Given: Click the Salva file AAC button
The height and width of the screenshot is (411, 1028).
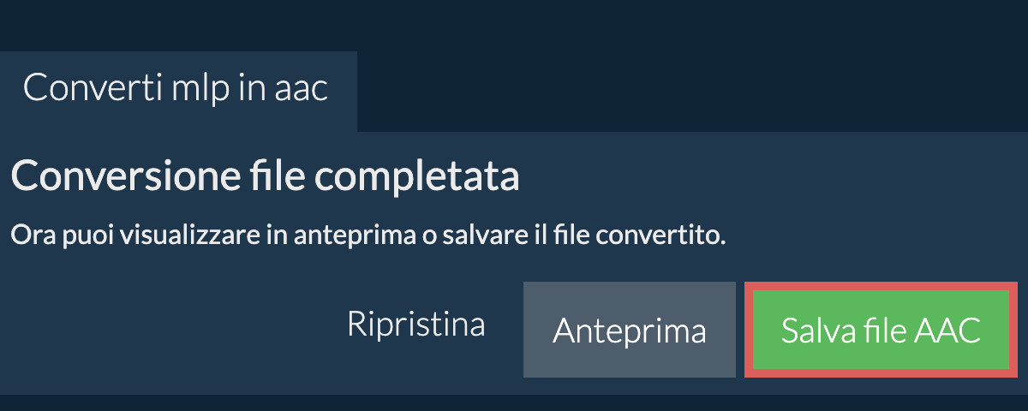Looking at the screenshot, I should click(881, 330).
